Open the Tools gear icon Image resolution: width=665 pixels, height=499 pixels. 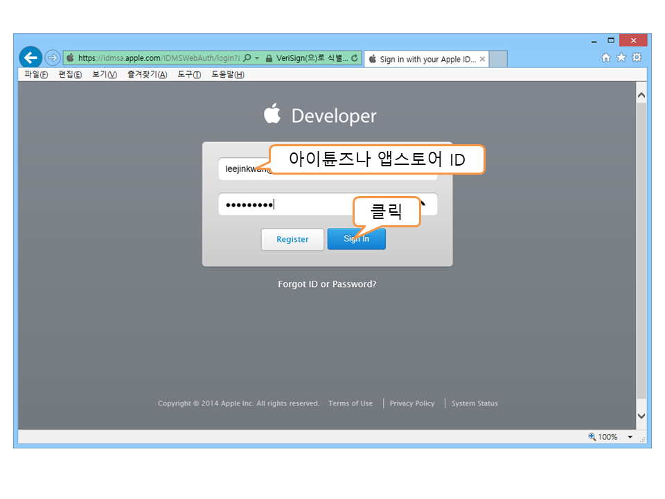[637, 58]
